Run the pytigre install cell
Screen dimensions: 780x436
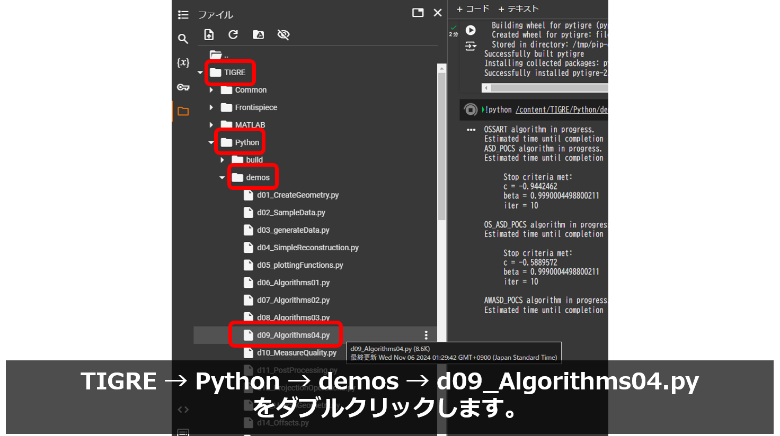(471, 30)
